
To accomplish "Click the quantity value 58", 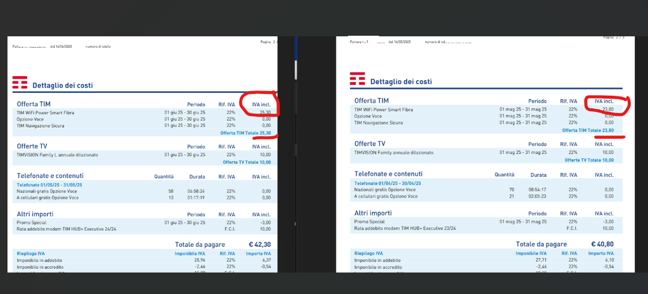I will (x=171, y=191).
